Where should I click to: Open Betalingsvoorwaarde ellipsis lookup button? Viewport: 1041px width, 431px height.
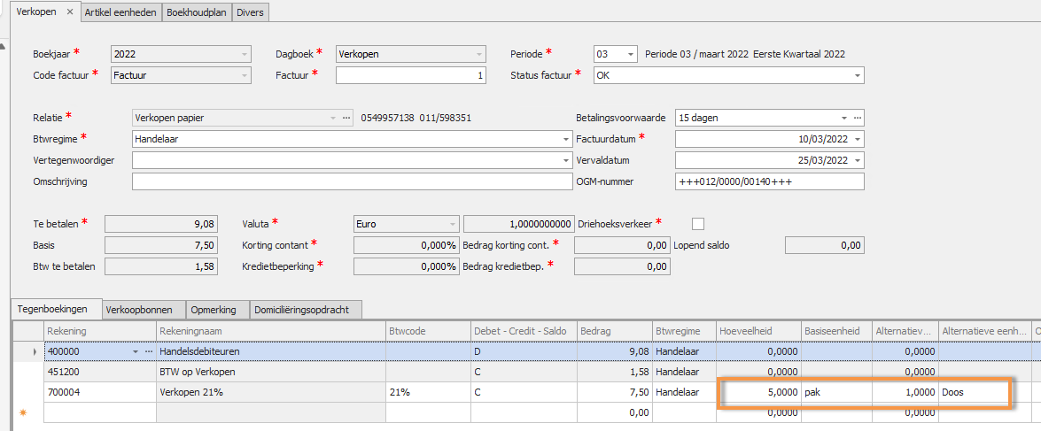(x=857, y=118)
